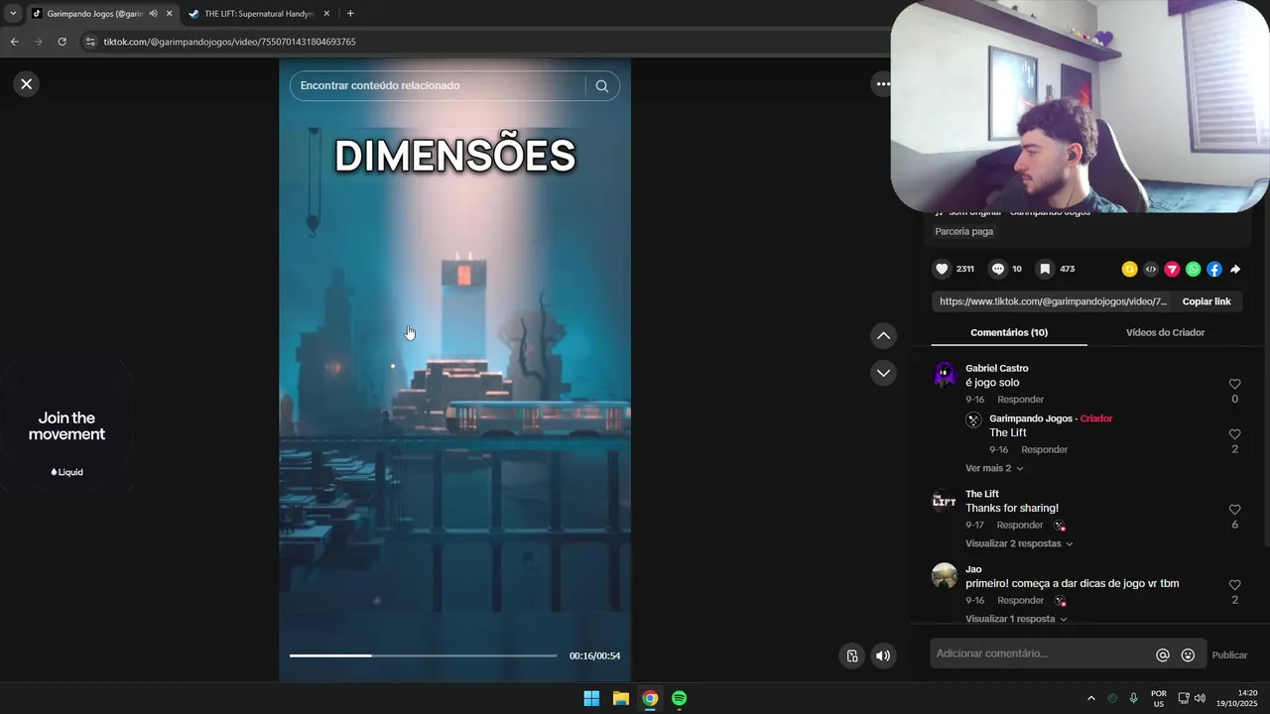1270x714 pixels.
Task: Click the Garimpando Jogos commenter name
Action: point(1031,418)
